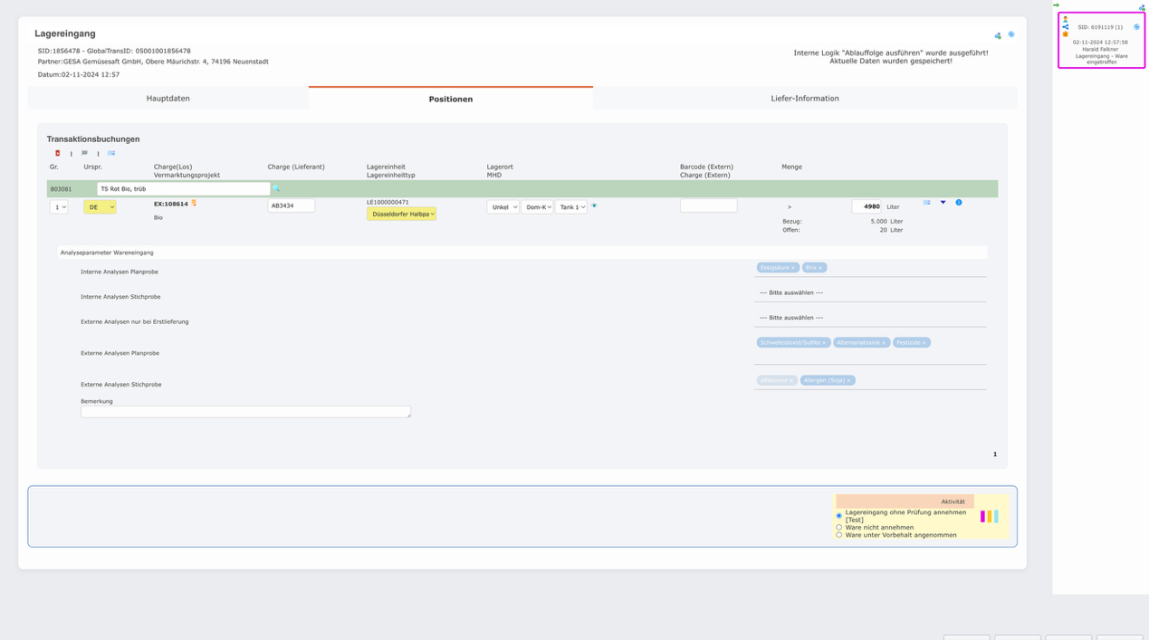Click the green arrow icon atop right sidebar

tap(1056, 5)
